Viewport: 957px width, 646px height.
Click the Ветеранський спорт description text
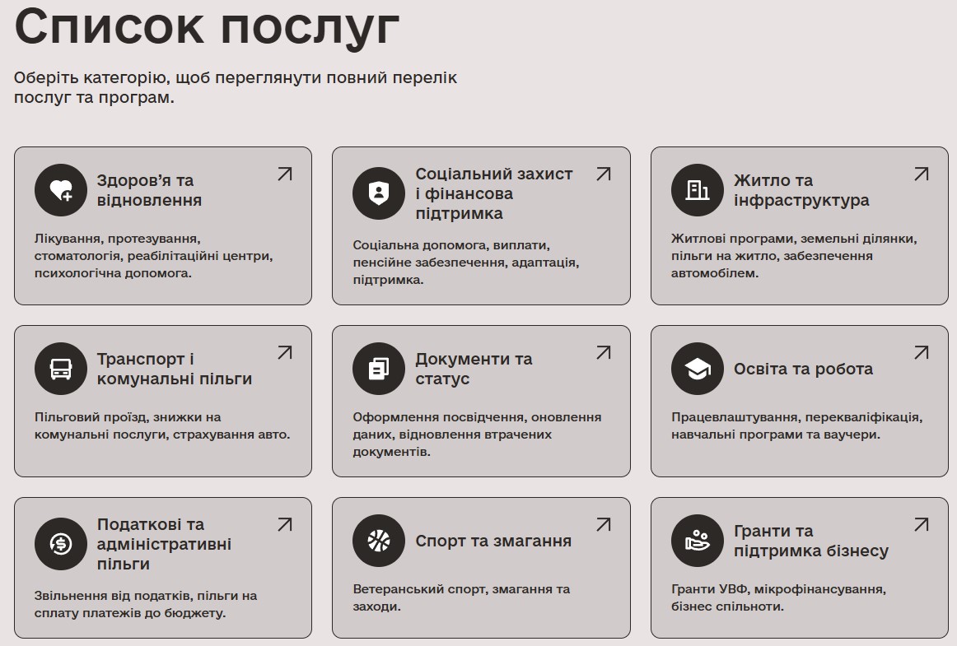point(460,597)
